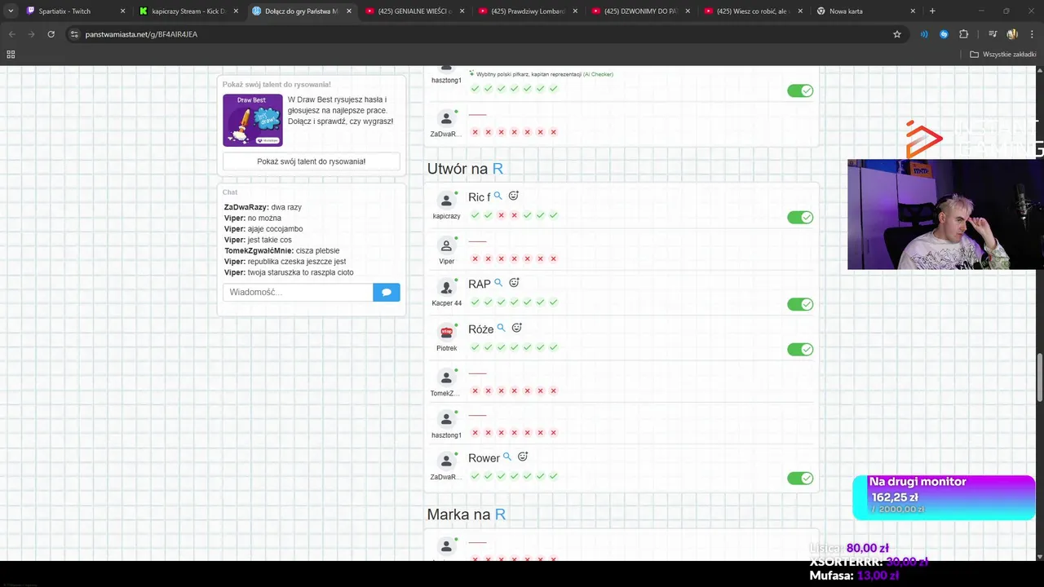Screen dimensions: 1044x587
Task: Click the page vertical scrollbar thumb
Action: [x=1039, y=377]
